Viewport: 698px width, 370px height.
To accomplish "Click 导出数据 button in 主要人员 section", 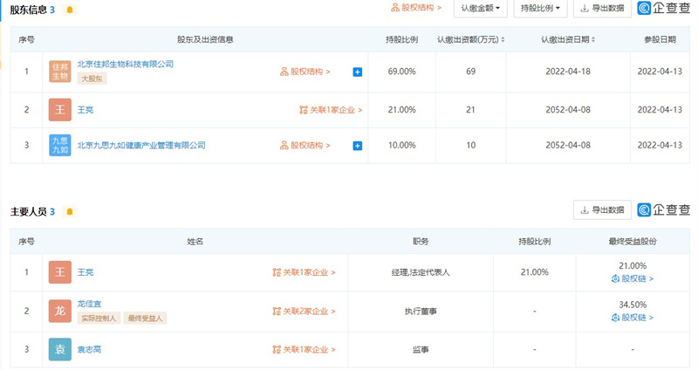I will (602, 210).
